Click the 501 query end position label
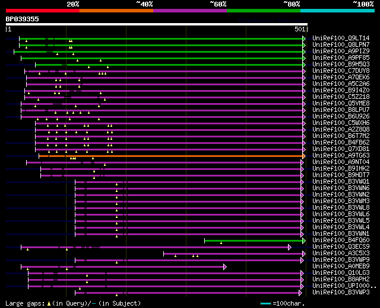The image size is (380, 308). pos(299,29)
